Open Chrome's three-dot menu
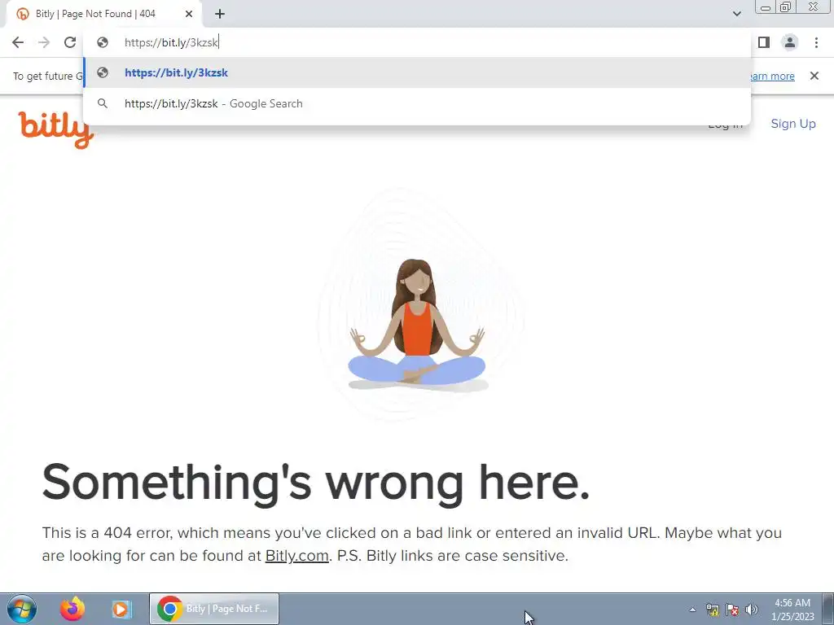834x625 pixels. tap(816, 42)
